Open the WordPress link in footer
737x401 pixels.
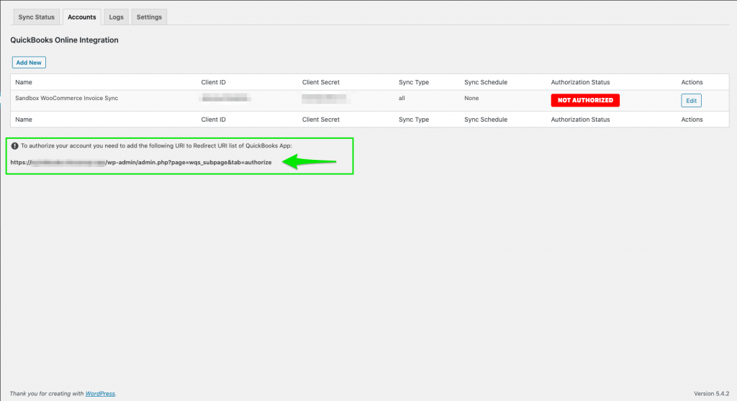coord(100,394)
